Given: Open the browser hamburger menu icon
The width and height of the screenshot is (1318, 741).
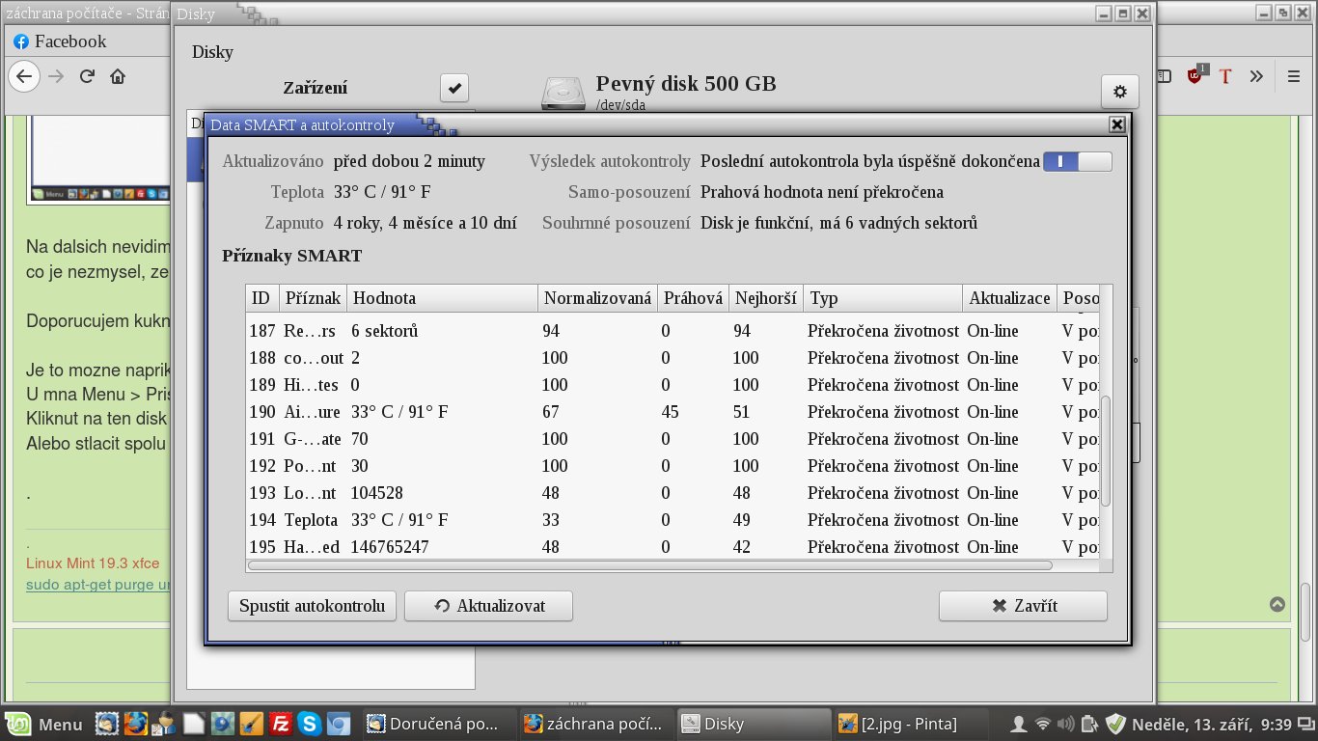Looking at the screenshot, I should 1293,76.
